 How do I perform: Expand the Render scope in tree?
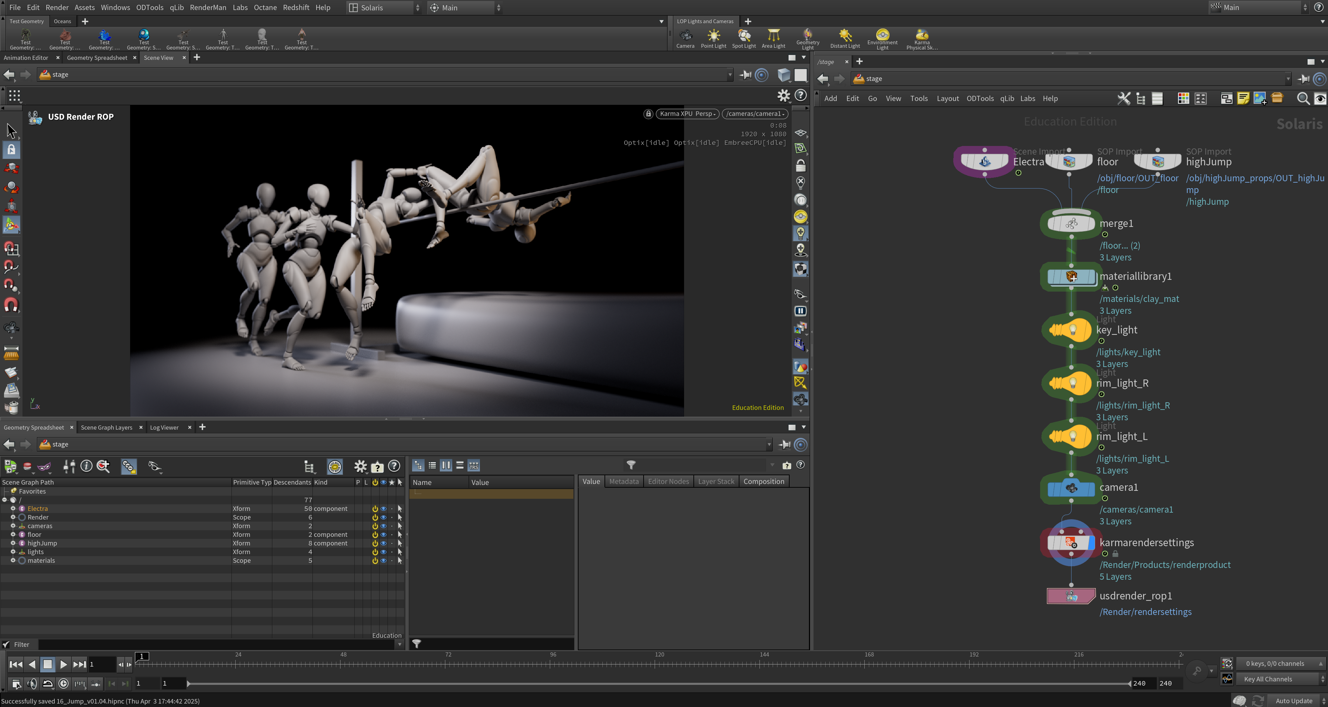click(x=13, y=517)
